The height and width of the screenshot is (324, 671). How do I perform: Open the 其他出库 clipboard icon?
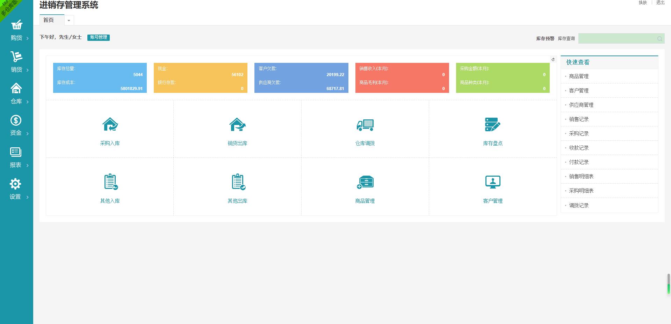tap(238, 182)
